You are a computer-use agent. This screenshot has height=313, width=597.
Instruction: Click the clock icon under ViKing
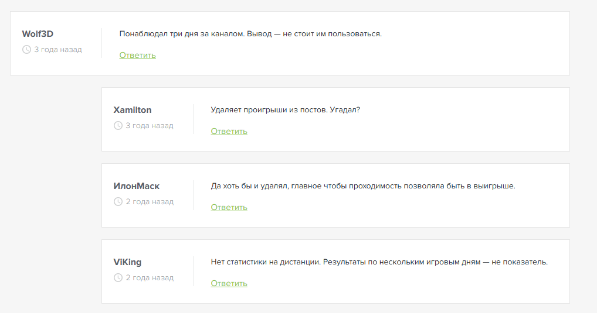tap(118, 278)
